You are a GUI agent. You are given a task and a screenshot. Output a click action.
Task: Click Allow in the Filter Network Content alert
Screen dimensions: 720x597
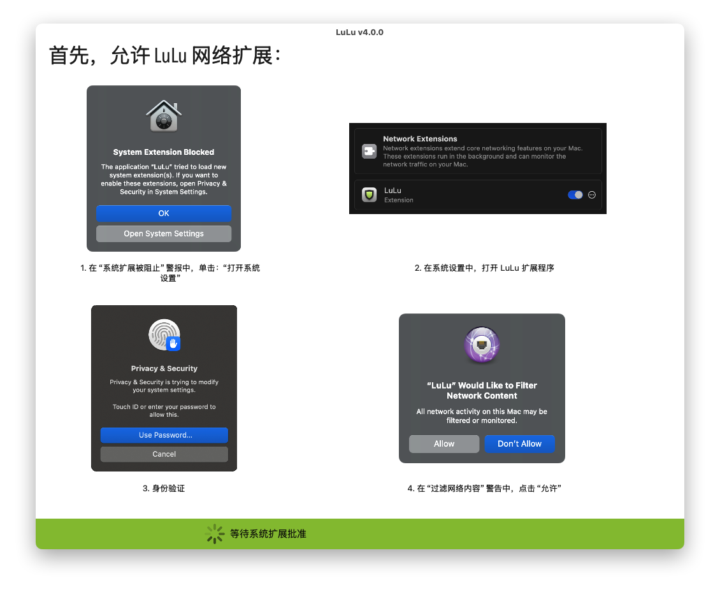pyautogui.click(x=444, y=443)
